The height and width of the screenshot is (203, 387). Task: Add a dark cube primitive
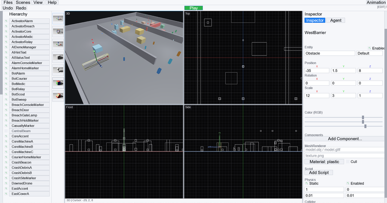tap(58, 57)
